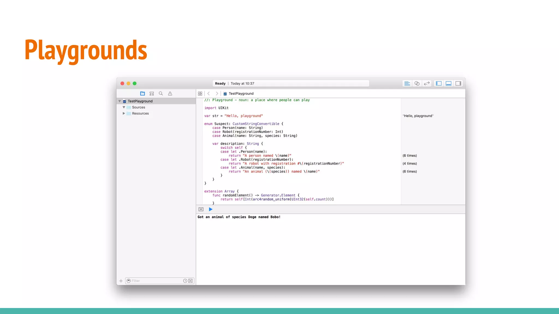Open the symbol navigator icon
Screen dimensions: 559x314
tap(152, 93)
